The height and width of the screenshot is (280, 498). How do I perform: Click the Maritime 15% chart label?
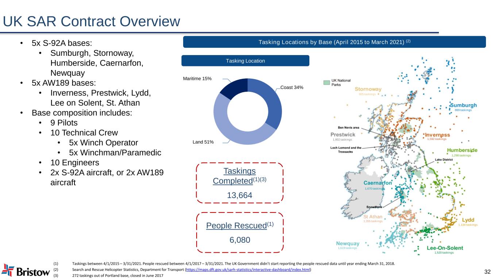tap(197, 78)
